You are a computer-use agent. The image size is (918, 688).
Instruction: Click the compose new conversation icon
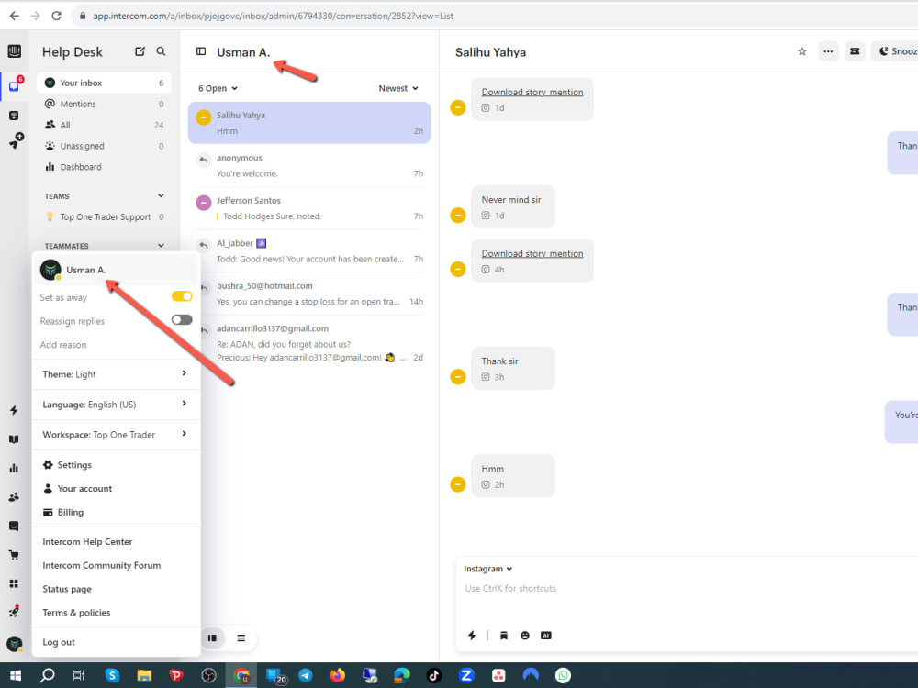[x=140, y=51]
